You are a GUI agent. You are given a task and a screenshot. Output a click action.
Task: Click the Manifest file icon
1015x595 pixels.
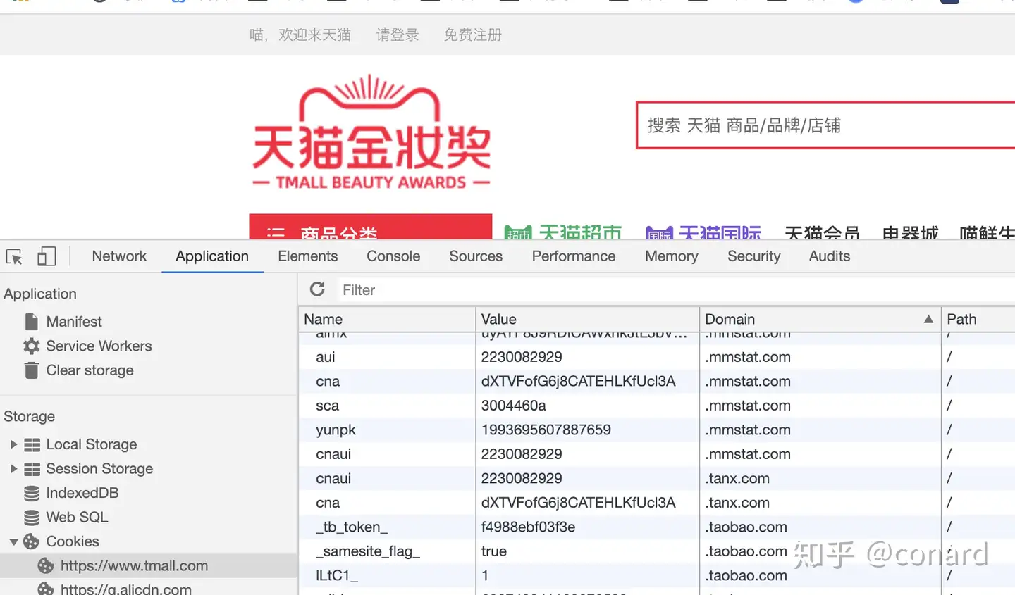coord(32,322)
